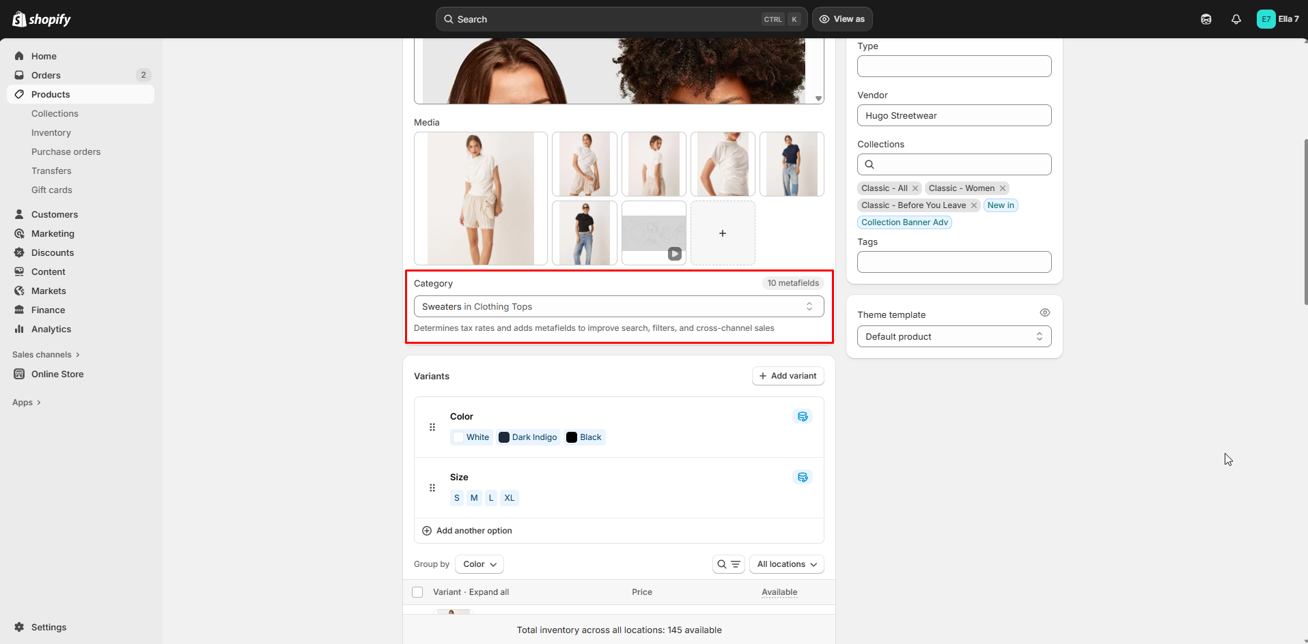Preview theme template eye icon
Image resolution: width=1308 pixels, height=644 pixels.
(1044, 312)
